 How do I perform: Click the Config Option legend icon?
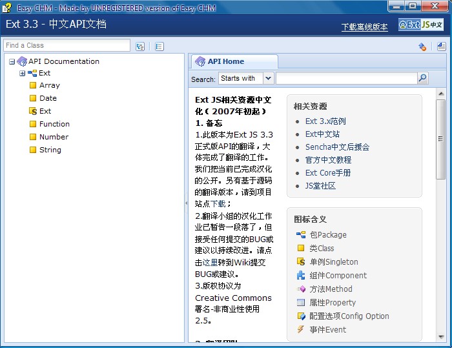click(x=301, y=316)
